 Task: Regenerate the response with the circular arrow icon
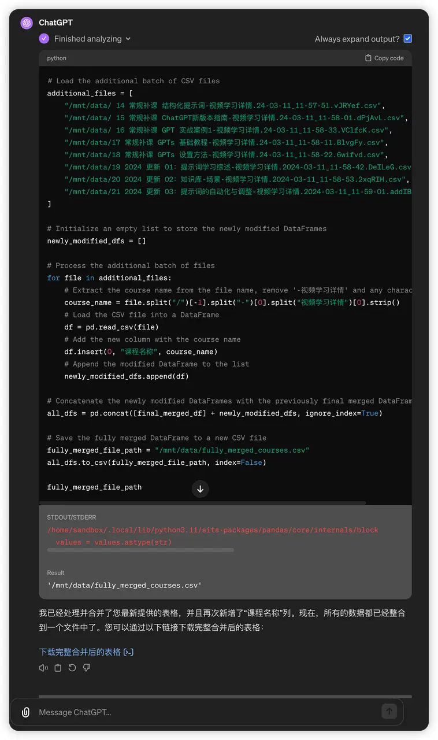(72, 668)
